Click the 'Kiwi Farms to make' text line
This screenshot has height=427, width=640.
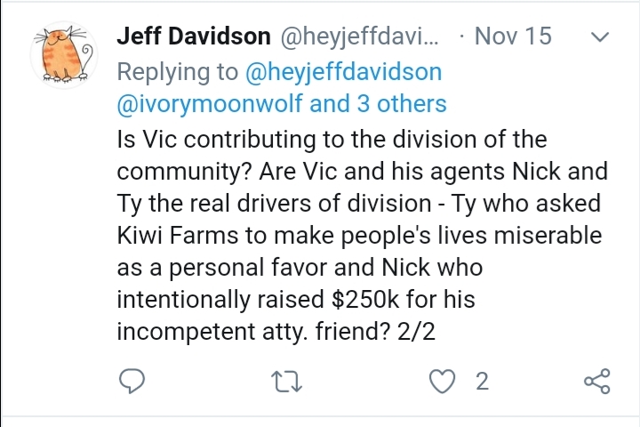(360, 236)
